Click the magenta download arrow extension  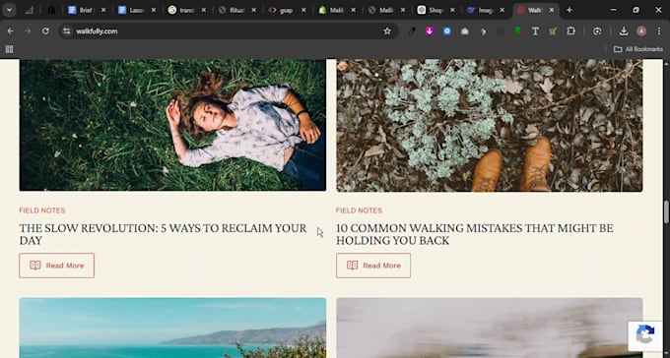[430, 31]
